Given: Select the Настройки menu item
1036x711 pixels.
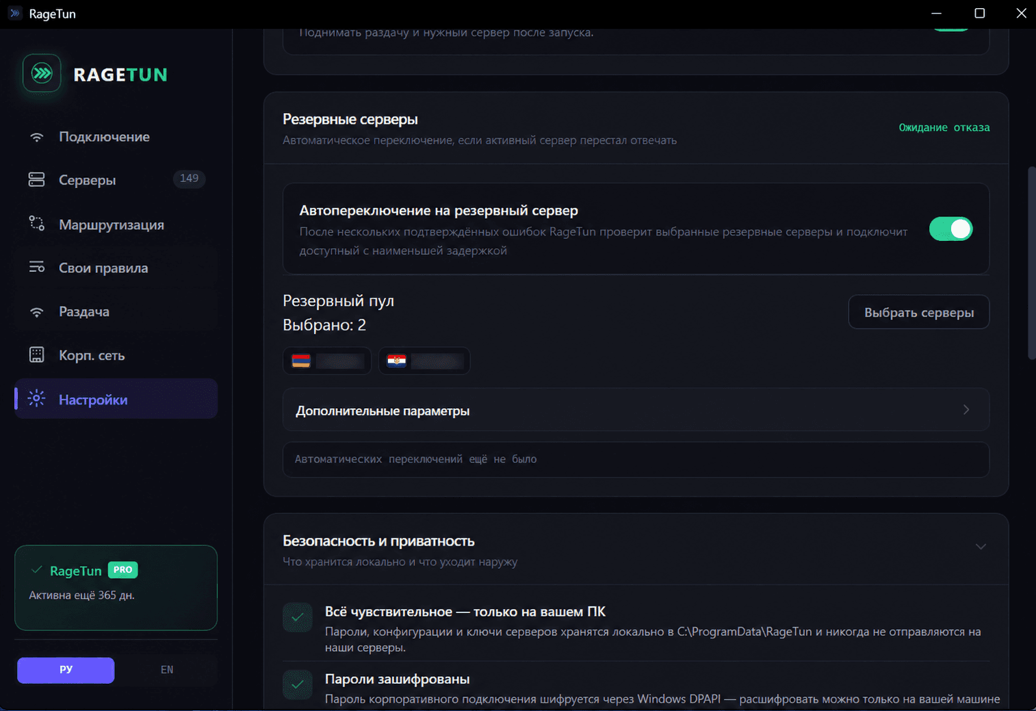Looking at the screenshot, I should point(116,399).
